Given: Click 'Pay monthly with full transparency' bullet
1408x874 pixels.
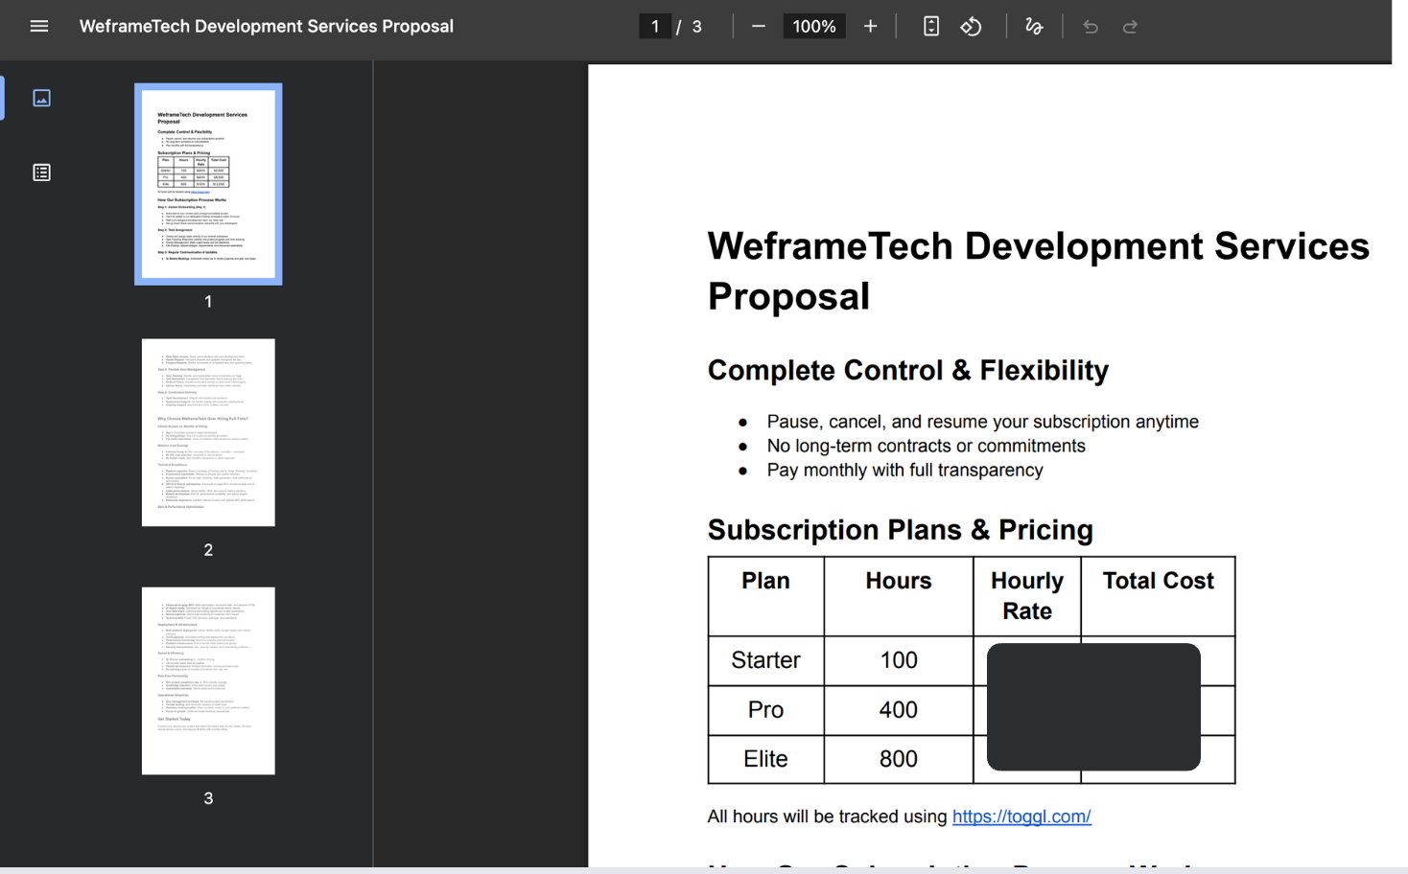Looking at the screenshot, I should [x=905, y=470].
